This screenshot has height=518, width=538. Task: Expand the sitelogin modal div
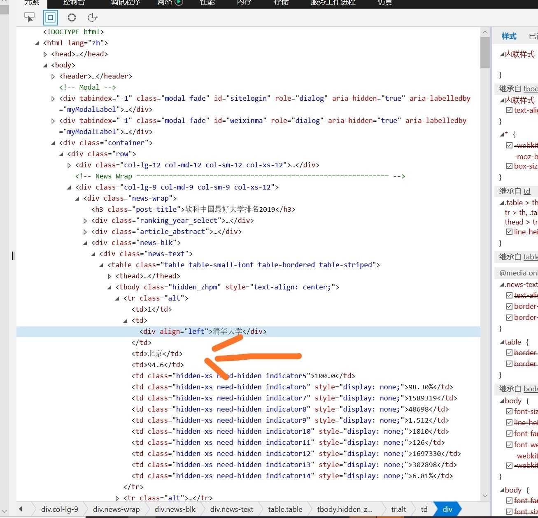[x=53, y=98]
